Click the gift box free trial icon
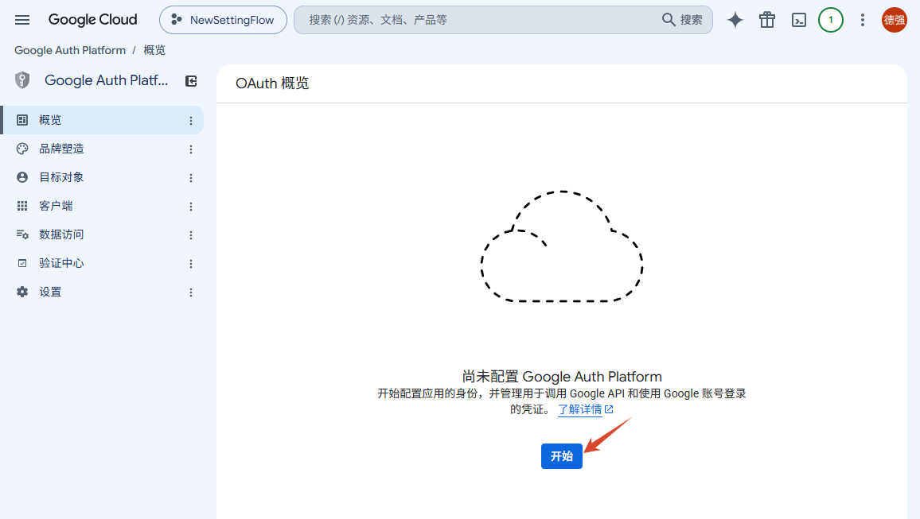The width and height of the screenshot is (920, 519). point(767,20)
